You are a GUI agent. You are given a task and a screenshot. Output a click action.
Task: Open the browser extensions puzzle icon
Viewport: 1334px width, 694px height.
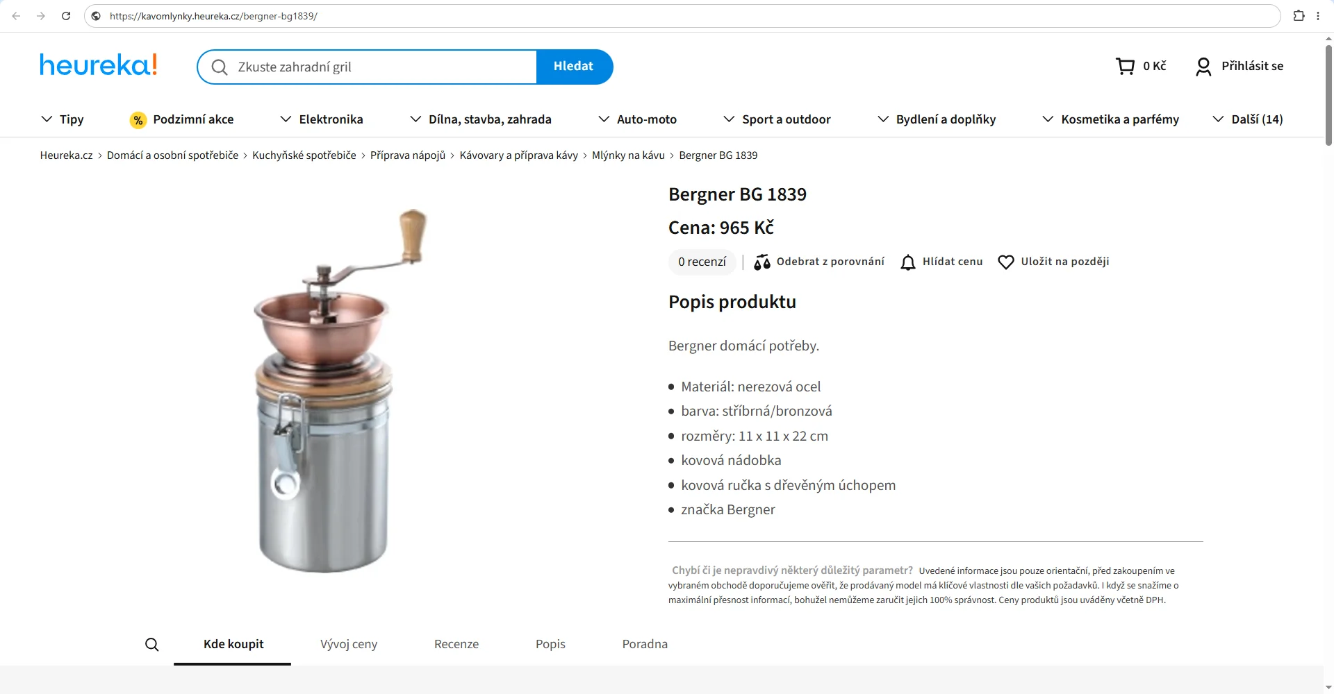click(x=1299, y=16)
